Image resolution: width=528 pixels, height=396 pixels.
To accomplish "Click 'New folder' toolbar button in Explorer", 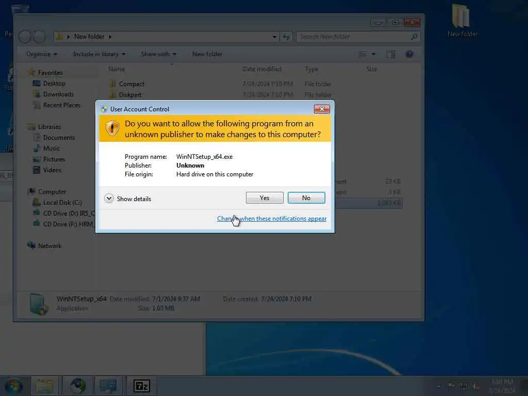I will coord(207,54).
